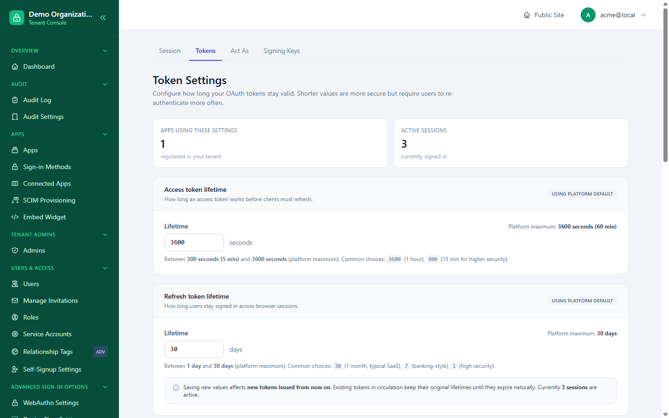Click the access token lifetime seconds field
669x418 pixels.
pyautogui.click(x=194, y=242)
